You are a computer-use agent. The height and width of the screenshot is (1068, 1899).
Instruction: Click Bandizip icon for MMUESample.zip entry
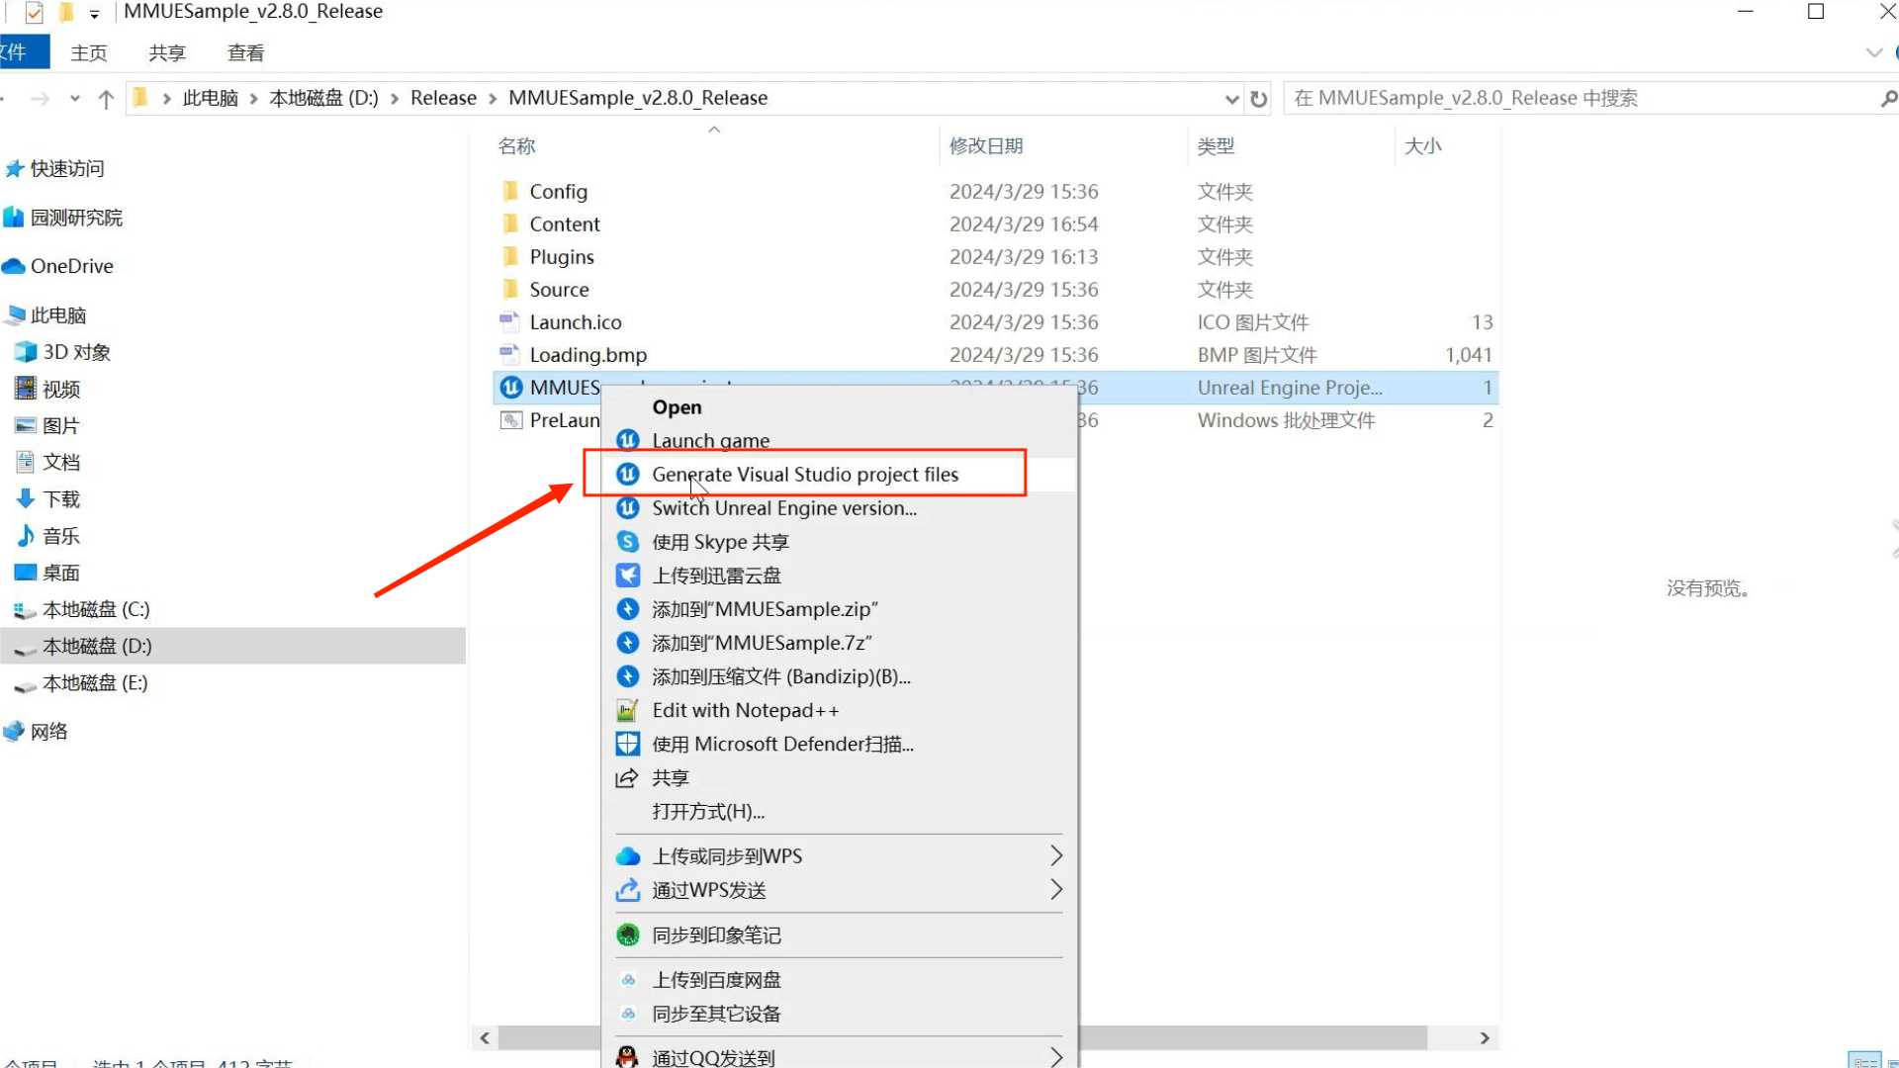click(x=628, y=609)
